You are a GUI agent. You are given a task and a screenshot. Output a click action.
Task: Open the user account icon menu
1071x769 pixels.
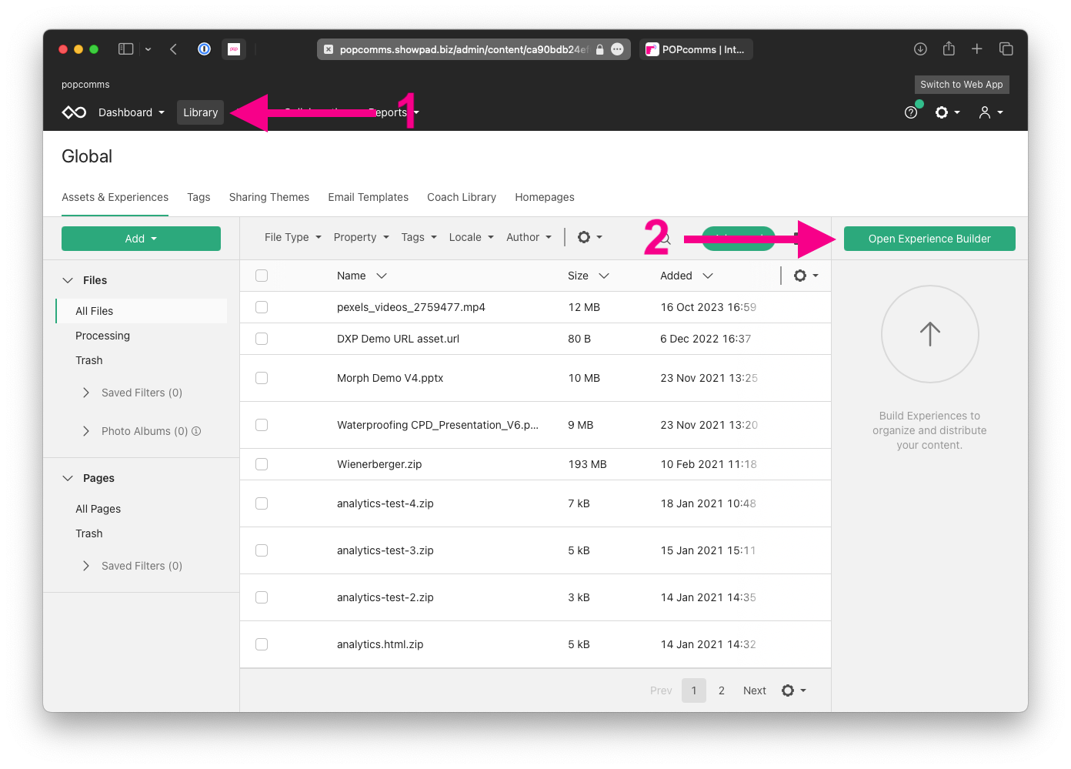[x=987, y=112]
